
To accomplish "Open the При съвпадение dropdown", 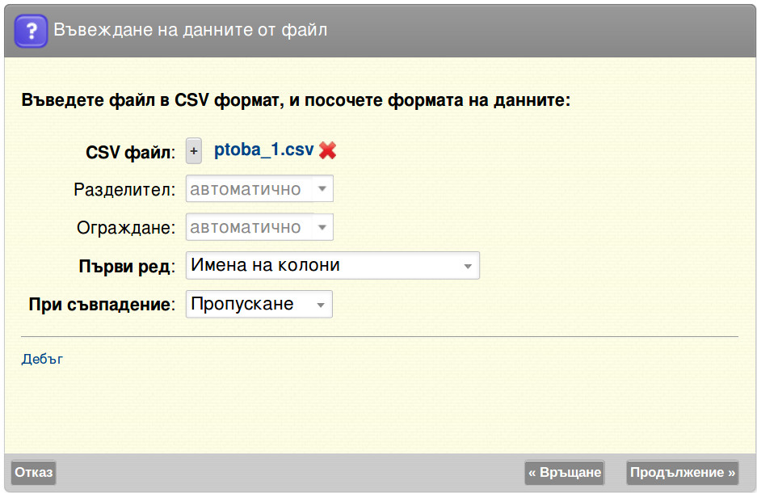I will [x=259, y=304].
